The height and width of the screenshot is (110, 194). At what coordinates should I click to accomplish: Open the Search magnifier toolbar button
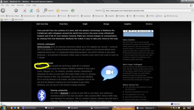click(x=48, y=11)
